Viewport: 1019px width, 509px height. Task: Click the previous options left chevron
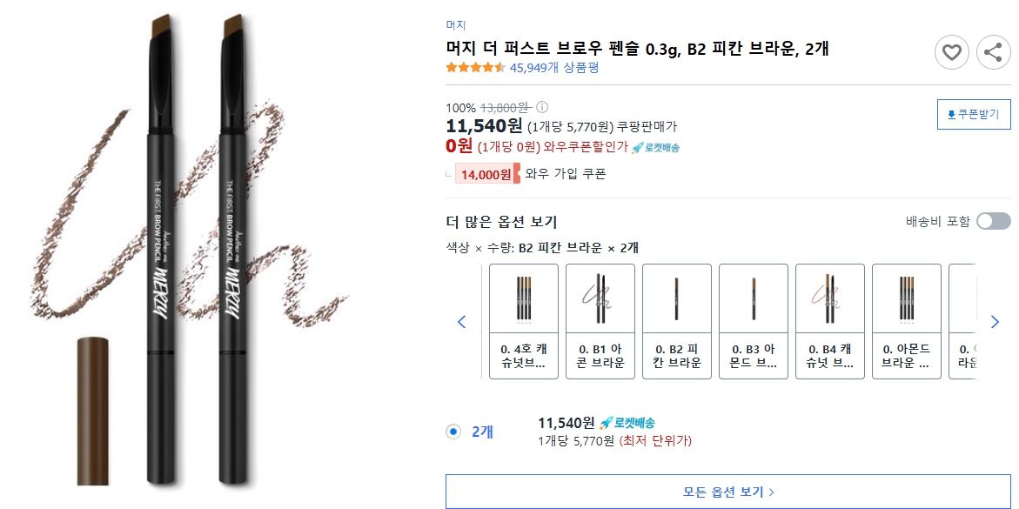click(462, 322)
